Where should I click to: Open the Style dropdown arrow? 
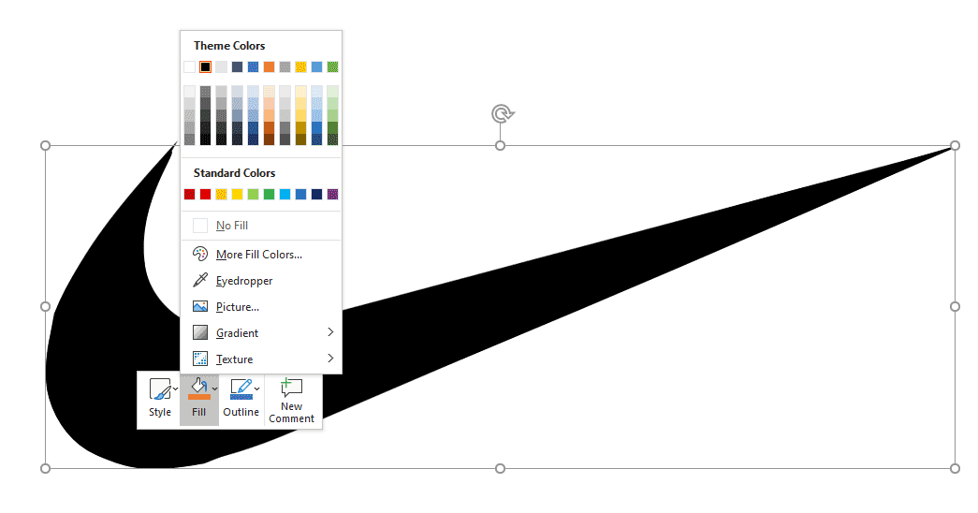[176, 388]
